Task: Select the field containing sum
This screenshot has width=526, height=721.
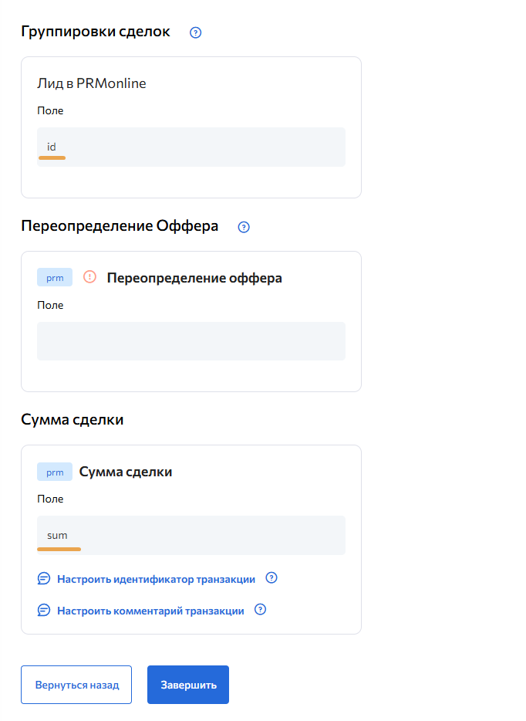Action: point(191,535)
